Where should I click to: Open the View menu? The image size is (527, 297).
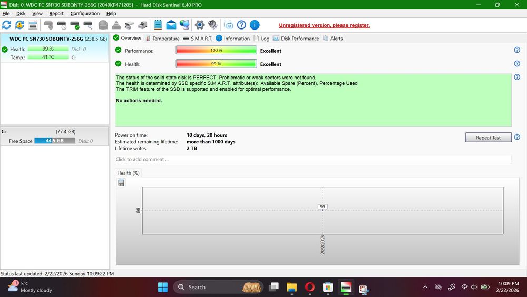click(x=37, y=14)
